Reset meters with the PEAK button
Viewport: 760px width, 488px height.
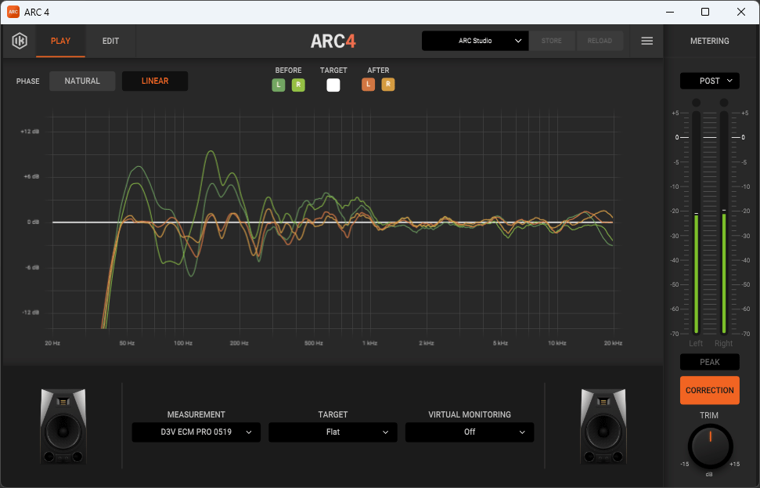(x=709, y=362)
